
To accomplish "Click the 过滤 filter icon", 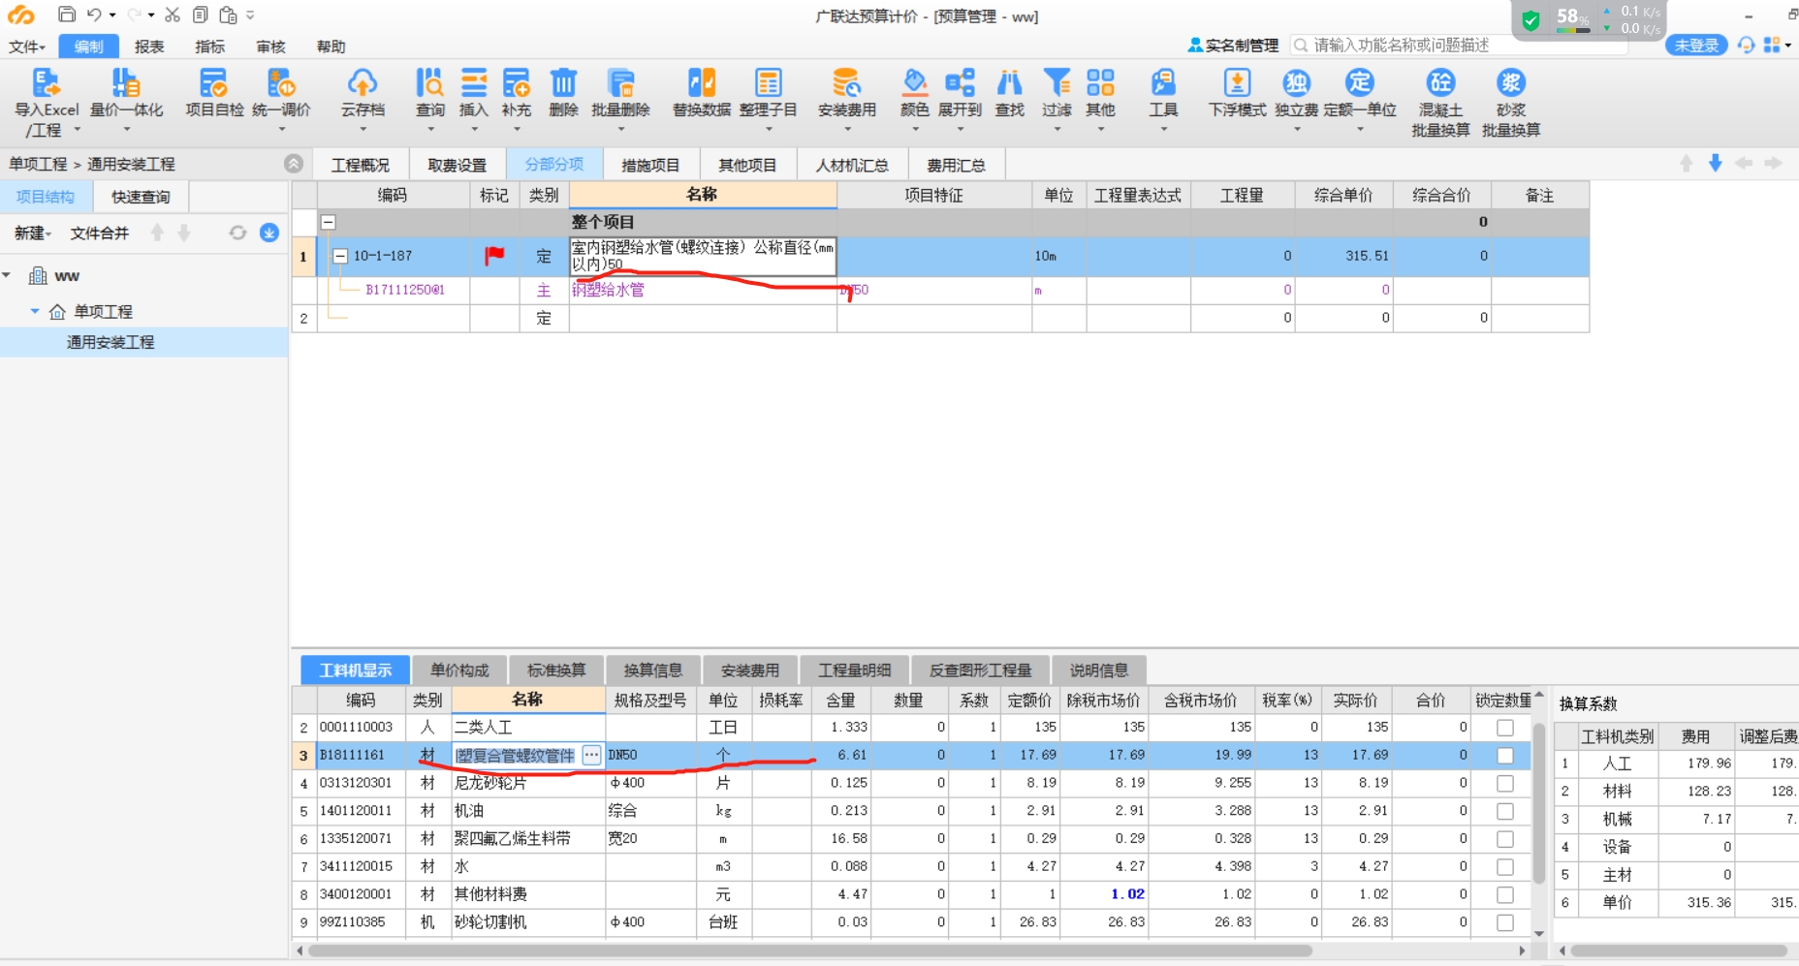I will [1057, 83].
